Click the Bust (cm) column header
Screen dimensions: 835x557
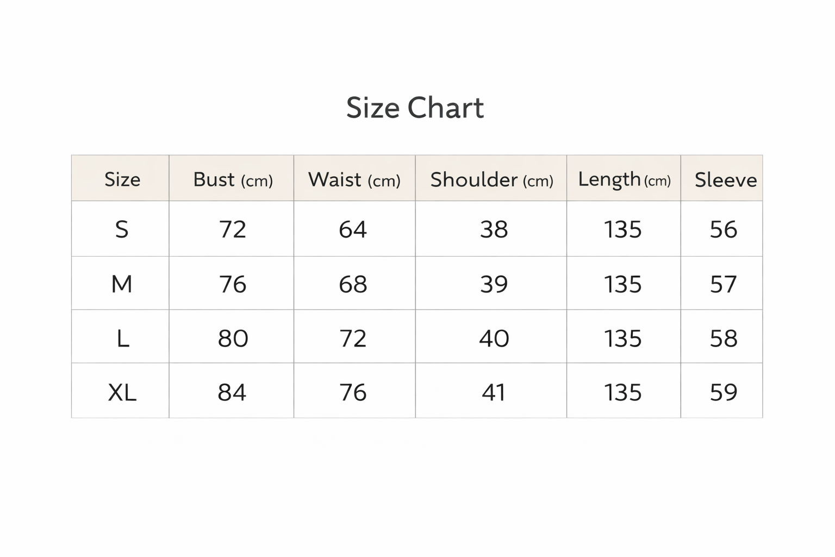pos(233,180)
